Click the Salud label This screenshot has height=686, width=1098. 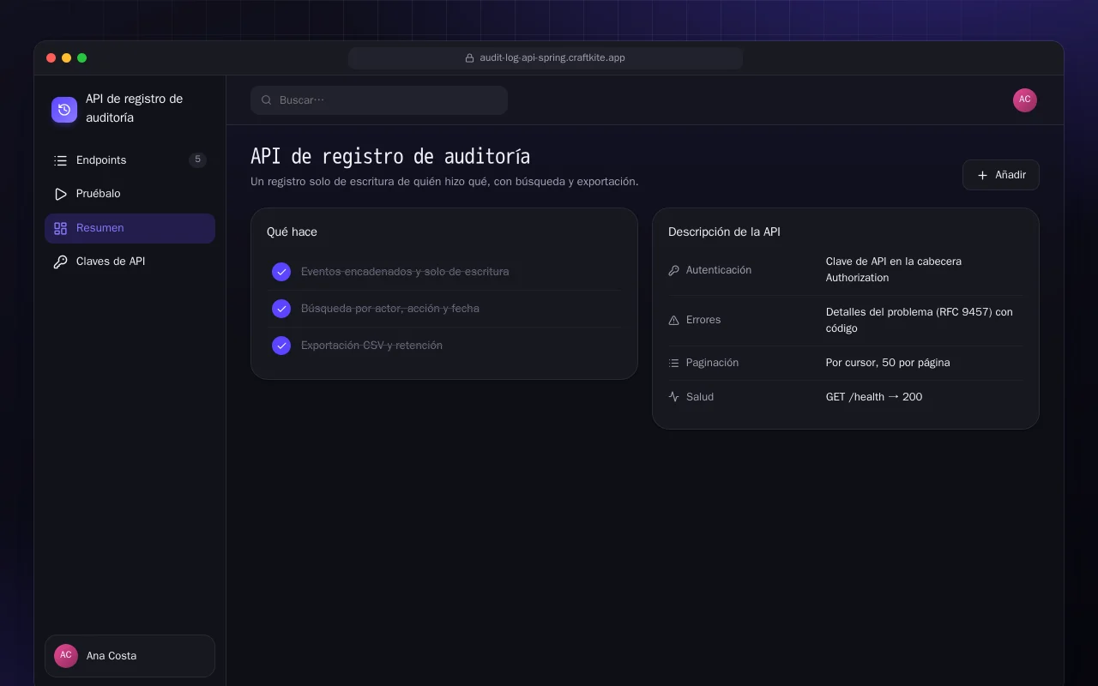point(700,397)
